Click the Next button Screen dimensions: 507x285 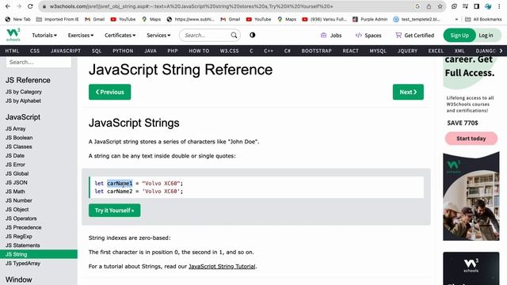pos(408,92)
